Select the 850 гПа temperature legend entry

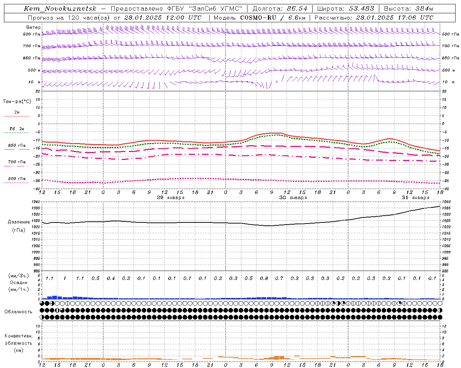[17, 146]
